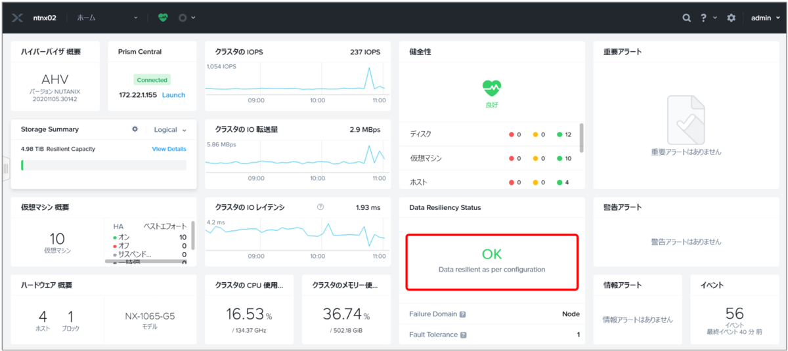Open the tasks circle indicator in top bar
788x351 pixels.
(x=183, y=18)
